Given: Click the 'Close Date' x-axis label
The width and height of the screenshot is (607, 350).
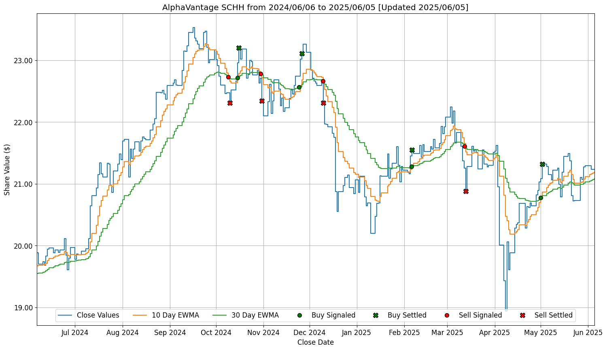Looking at the screenshot, I should tap(316, 342).
